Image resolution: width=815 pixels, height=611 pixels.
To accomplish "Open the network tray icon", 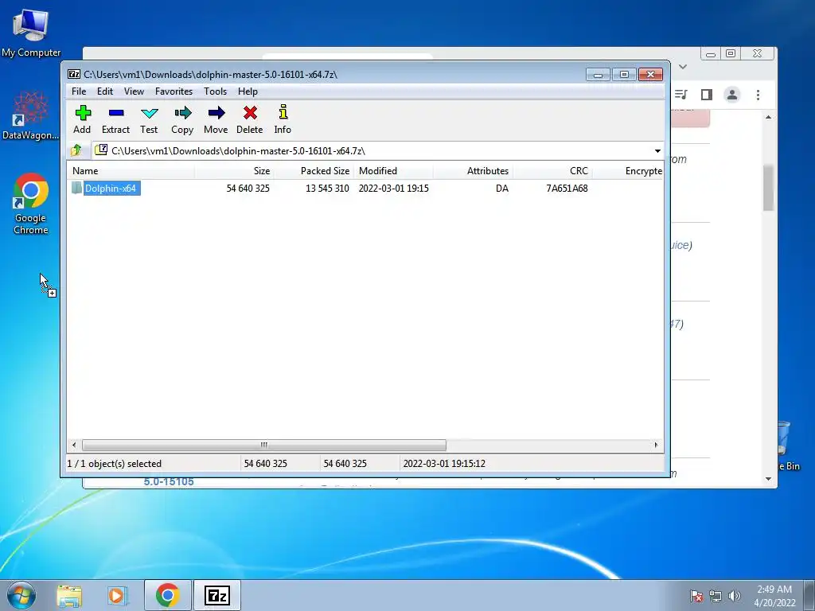I will pyautogui.click(x=716, y=596).
